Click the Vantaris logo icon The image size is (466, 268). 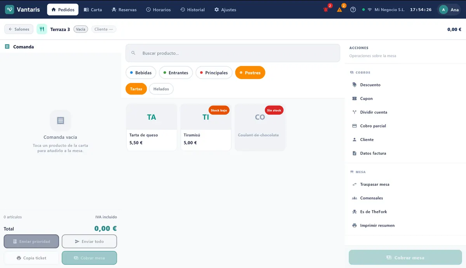click(10, 10)
